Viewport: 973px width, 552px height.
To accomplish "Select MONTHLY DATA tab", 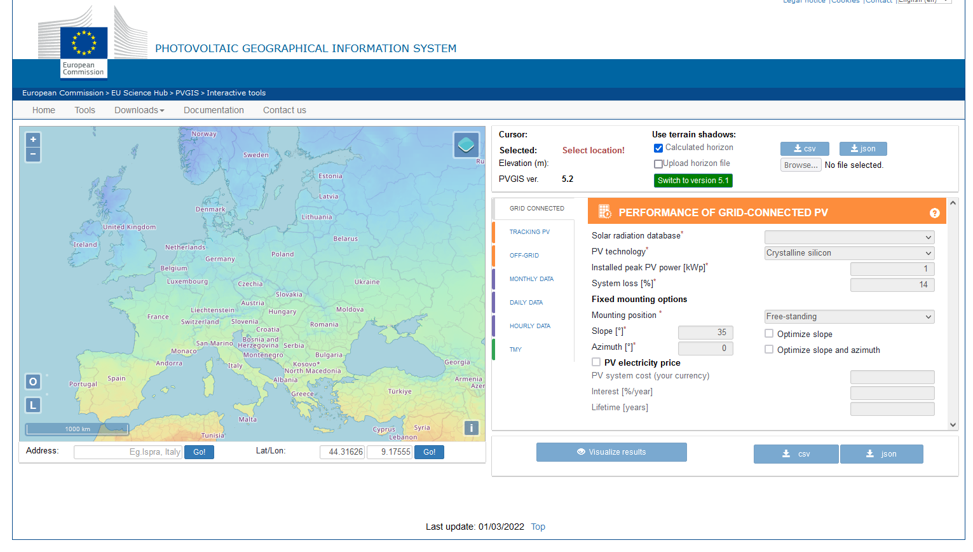I will click(x=533, y=279).
